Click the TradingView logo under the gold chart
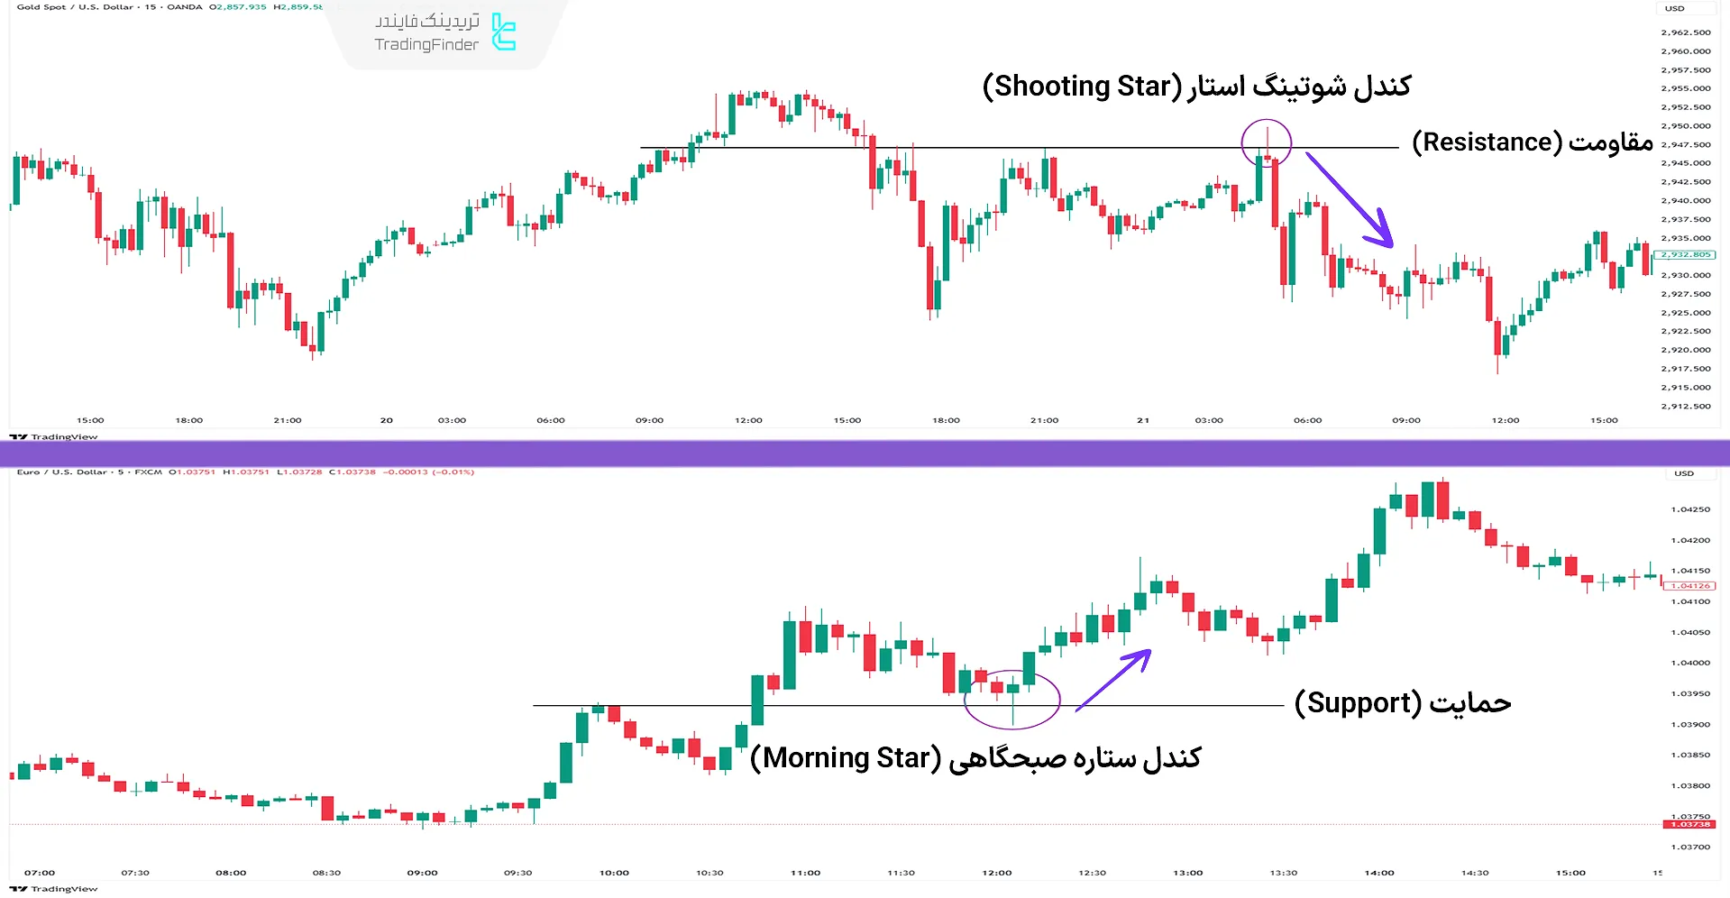The width and height of the screenshot is (1730, 898). pyautogui.click(x=54, y=437)
